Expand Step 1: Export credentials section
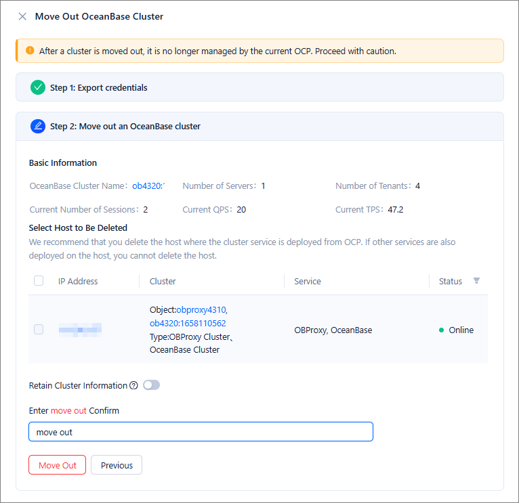519x503 pixels. coord(99,88)
